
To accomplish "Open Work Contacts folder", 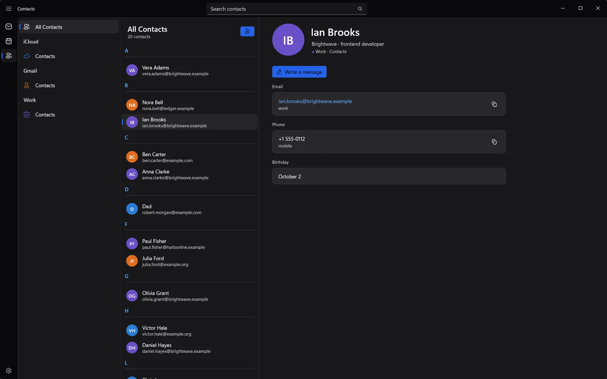I will [69, 115].
